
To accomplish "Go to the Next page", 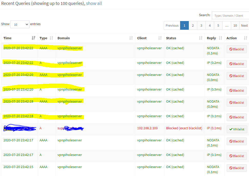I will pyautogui.click(x=244, y=25).
